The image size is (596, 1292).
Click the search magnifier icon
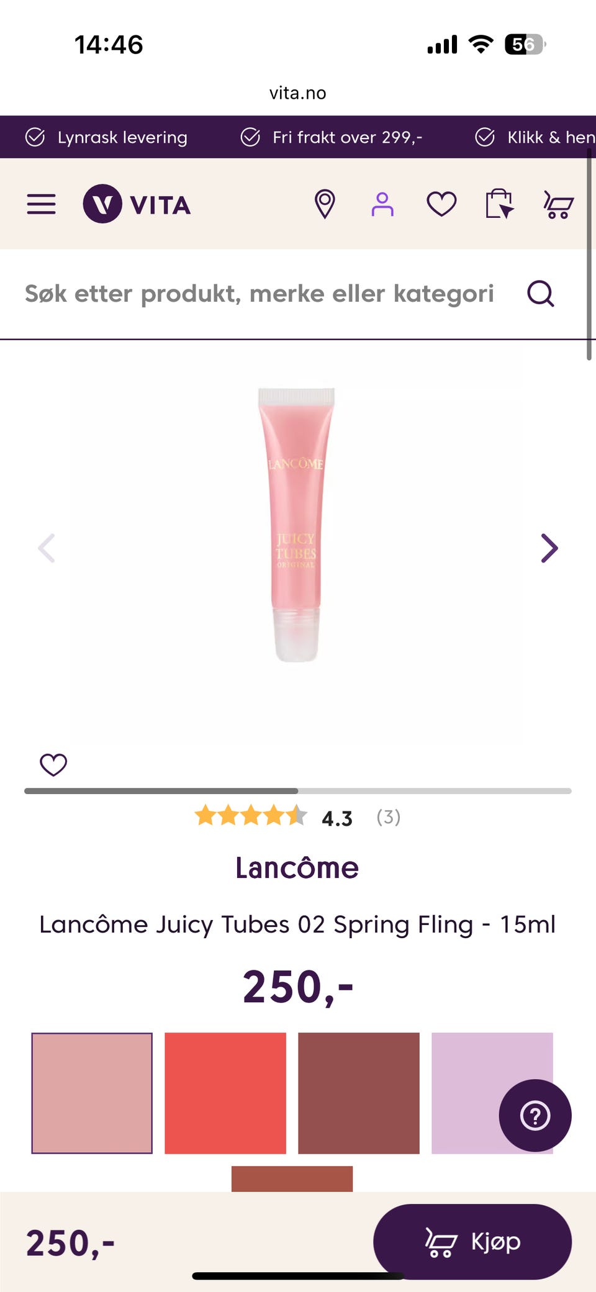tap(541, 294)
